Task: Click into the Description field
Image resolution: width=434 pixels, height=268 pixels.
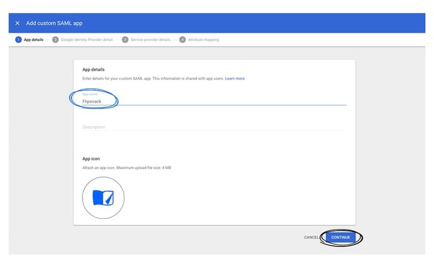Action: tap(214, 127)
